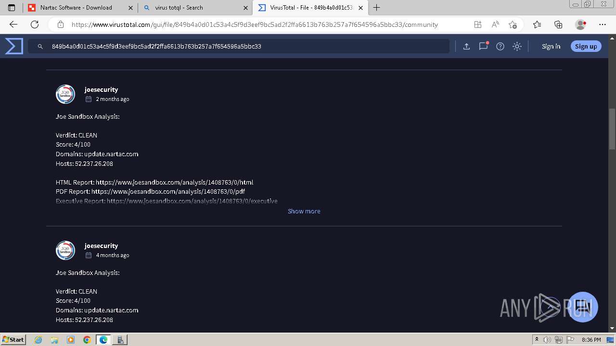Open Google Chrome from taskbar

click(x=87, y=340)
